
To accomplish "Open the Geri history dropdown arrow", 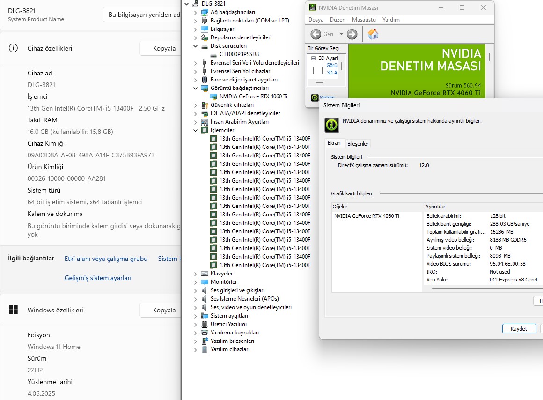I will (341, 34).
